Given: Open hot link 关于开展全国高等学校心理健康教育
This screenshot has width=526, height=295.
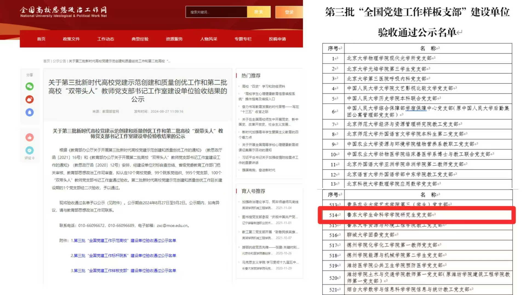Looking at the screenshot, I should pos(268,147).
